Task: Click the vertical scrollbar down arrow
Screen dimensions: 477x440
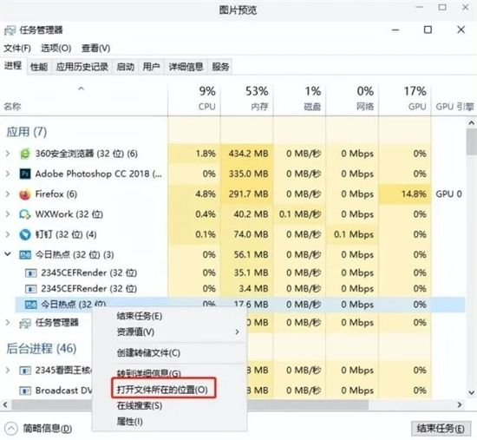Action: 471,393
